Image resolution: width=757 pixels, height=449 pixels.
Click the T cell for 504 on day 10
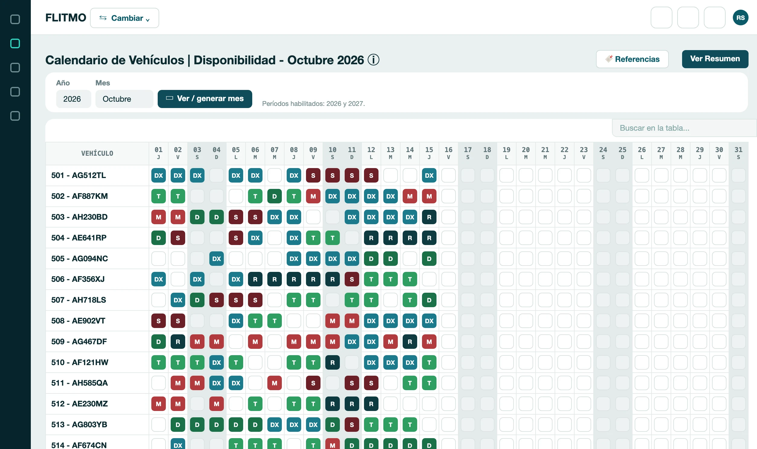(x=333, y=238)
